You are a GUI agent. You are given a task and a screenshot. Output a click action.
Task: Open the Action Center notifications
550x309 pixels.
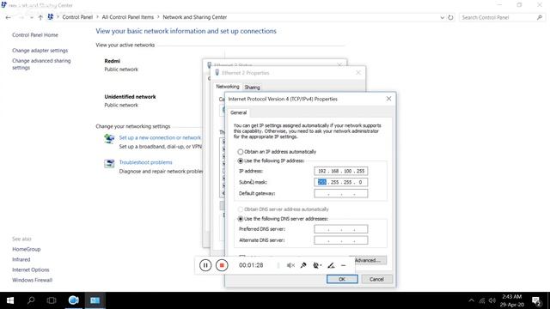(536, 300)
